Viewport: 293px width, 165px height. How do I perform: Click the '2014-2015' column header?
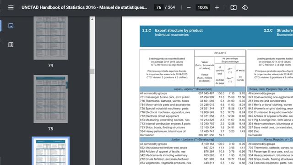[220, 53]
